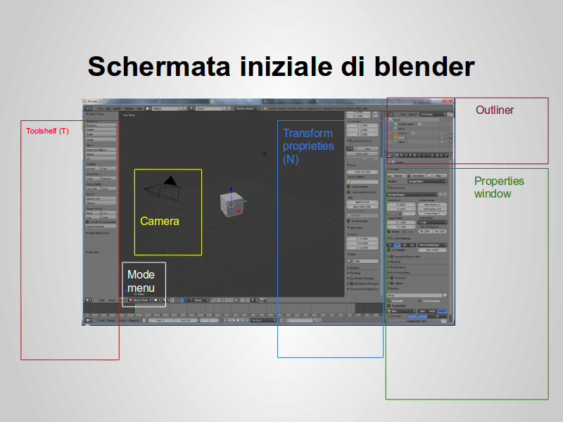
Task: Click the Delete button in the toolshelf
Action: 101,154
